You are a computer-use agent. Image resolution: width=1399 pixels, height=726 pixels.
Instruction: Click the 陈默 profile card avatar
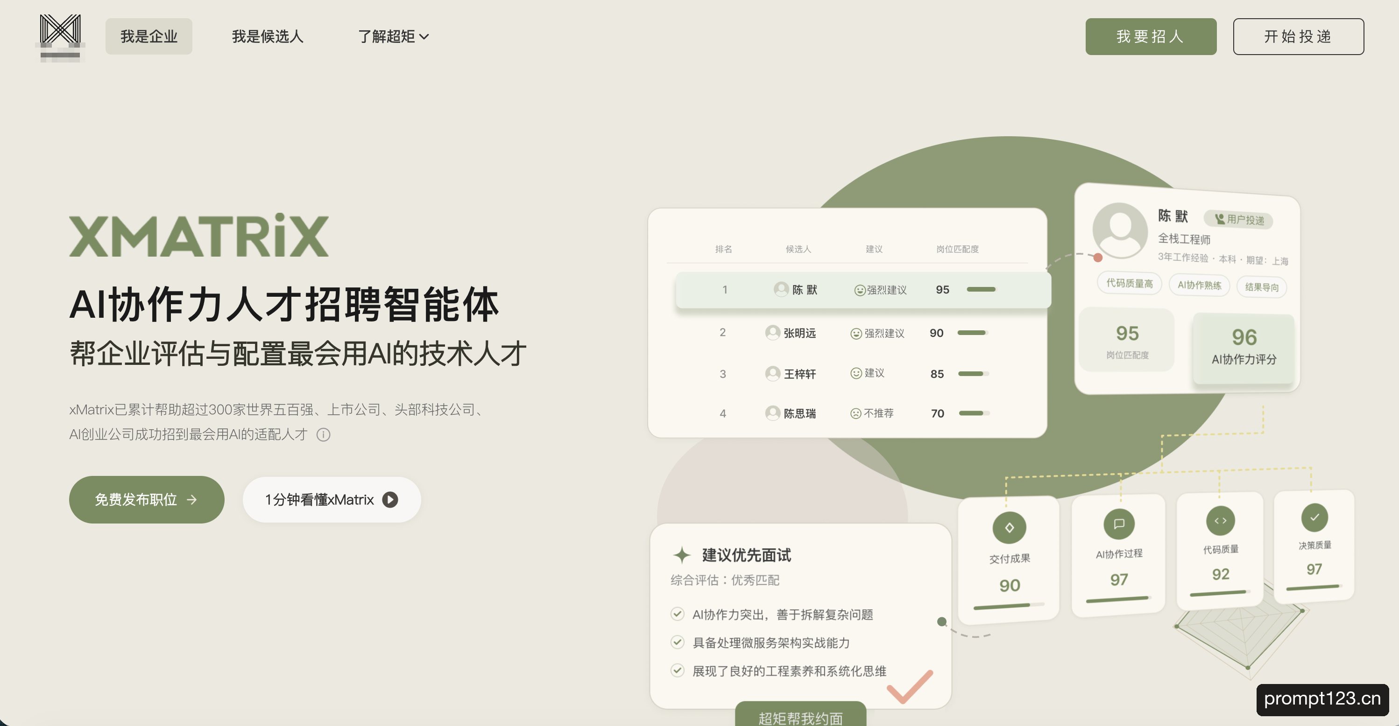[x=1120, y=230]
